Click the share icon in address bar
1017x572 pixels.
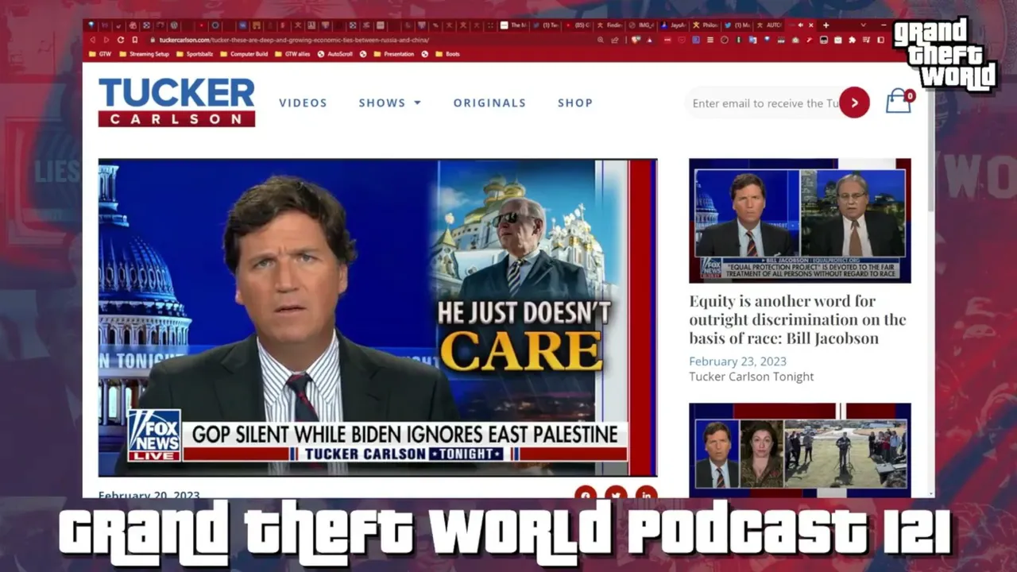click(x=615, y=40)
